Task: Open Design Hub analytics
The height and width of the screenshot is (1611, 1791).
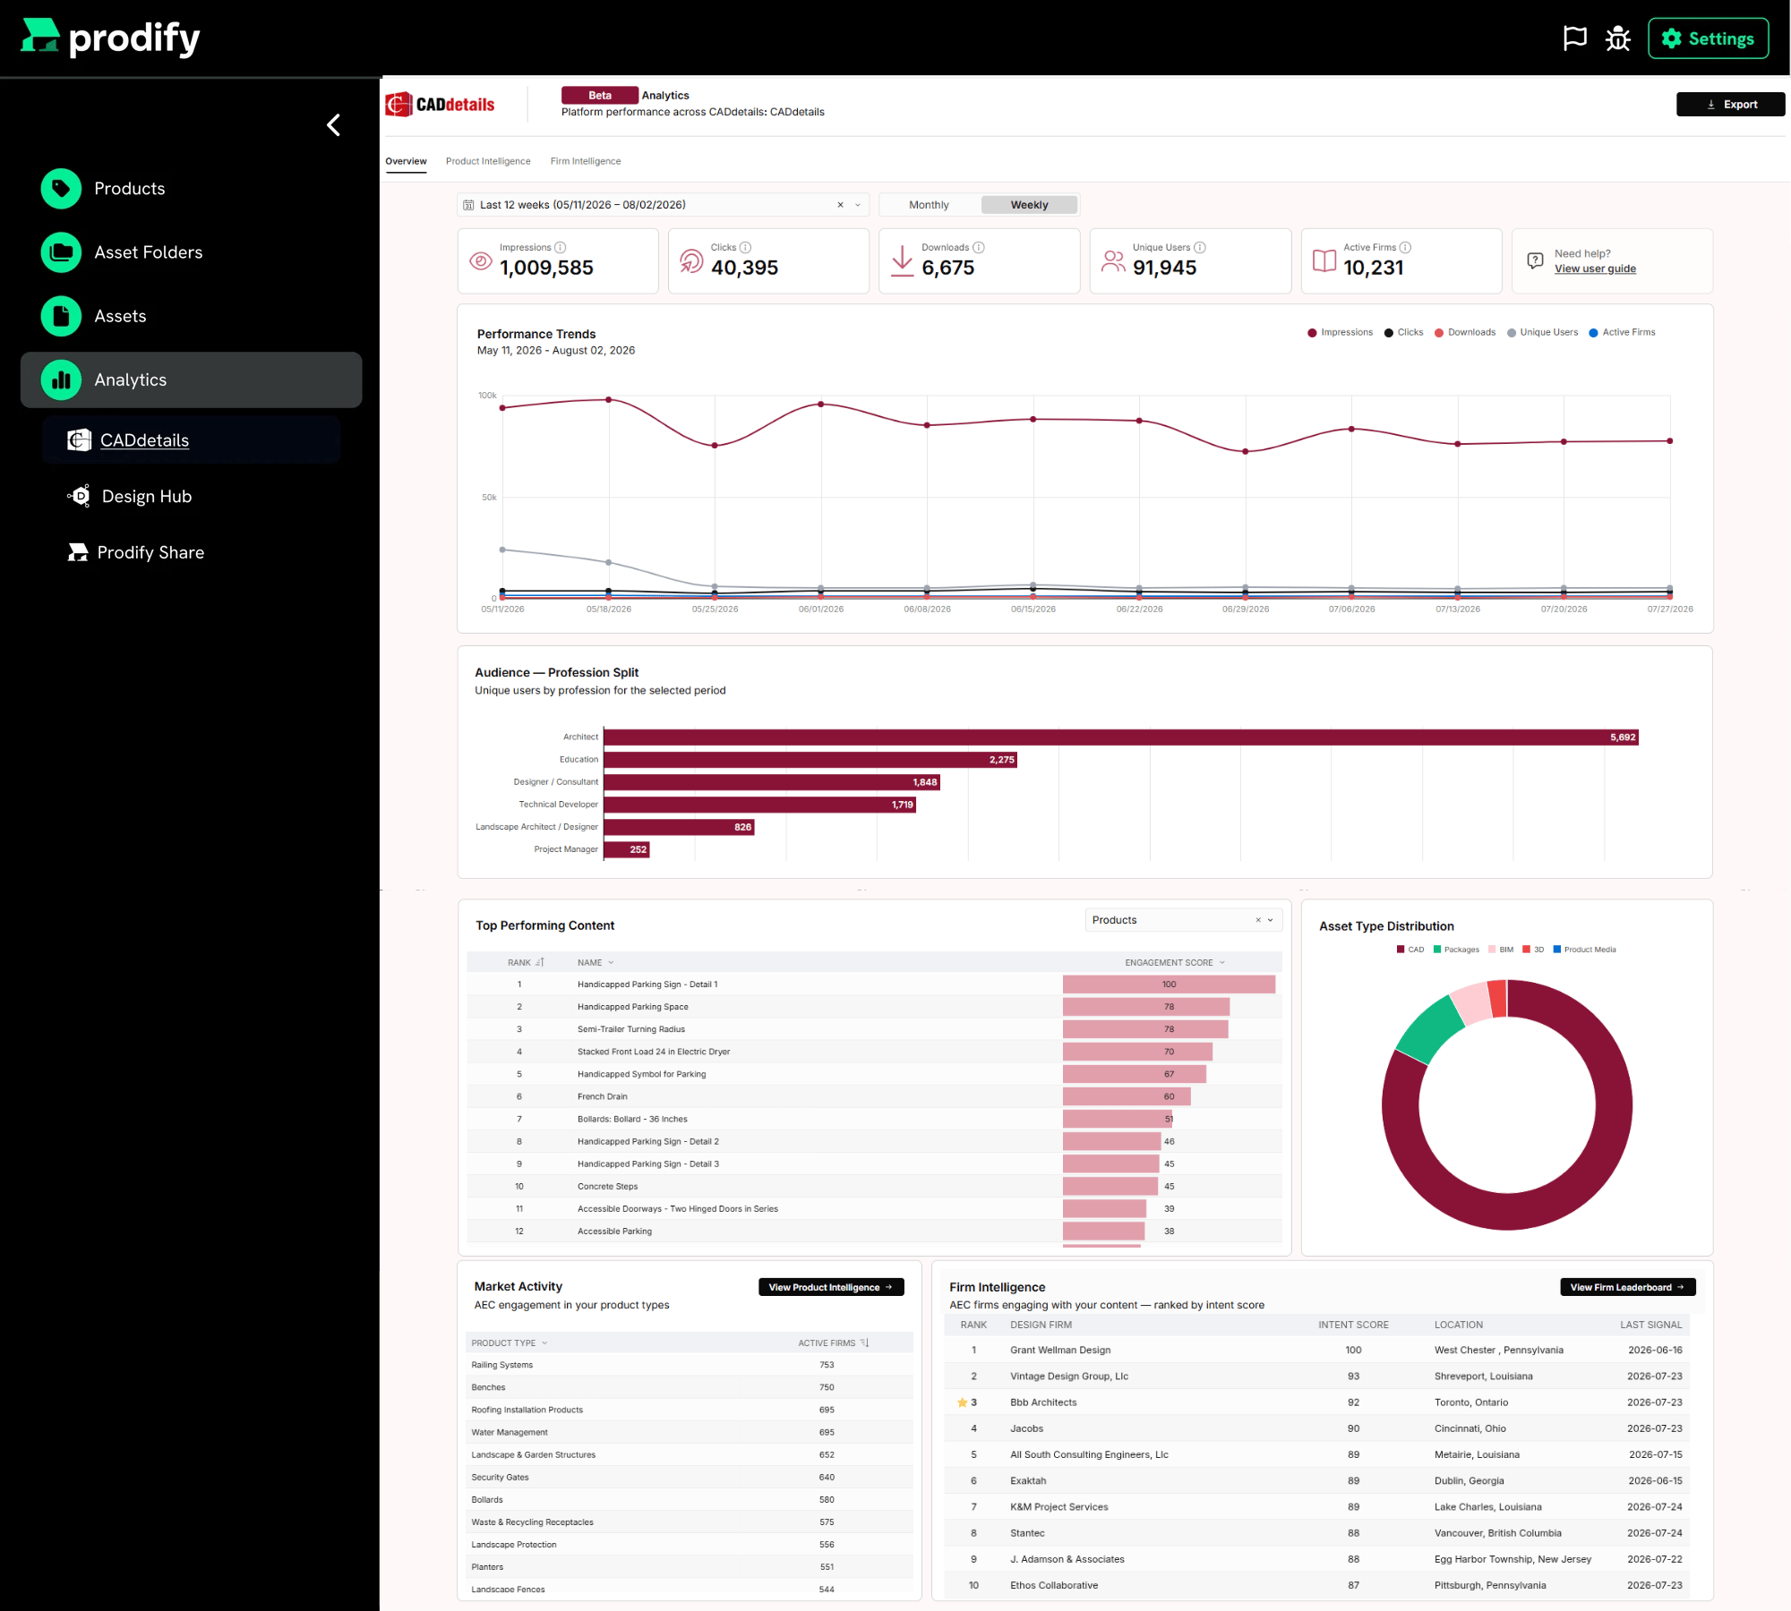Action: (147, 496)
